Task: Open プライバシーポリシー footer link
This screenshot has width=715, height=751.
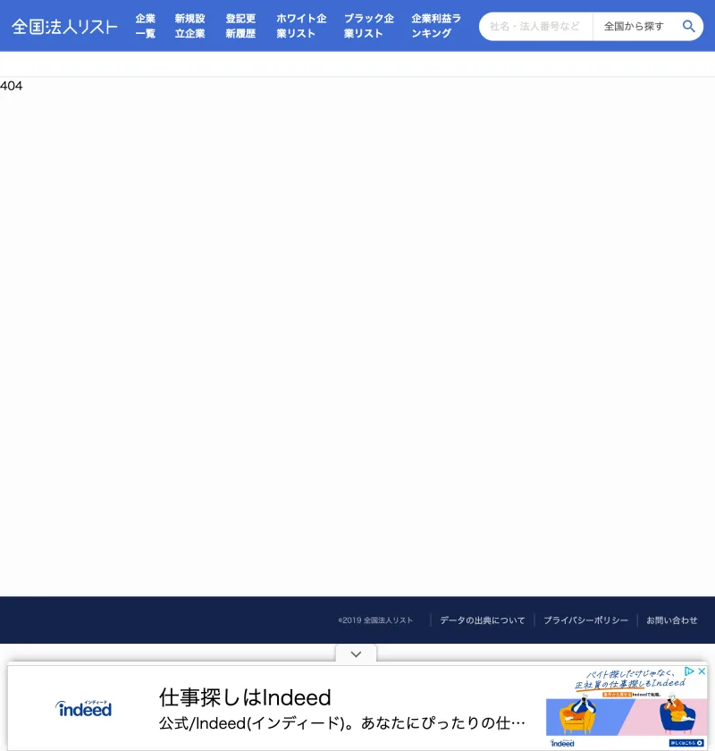Action: 585,620
